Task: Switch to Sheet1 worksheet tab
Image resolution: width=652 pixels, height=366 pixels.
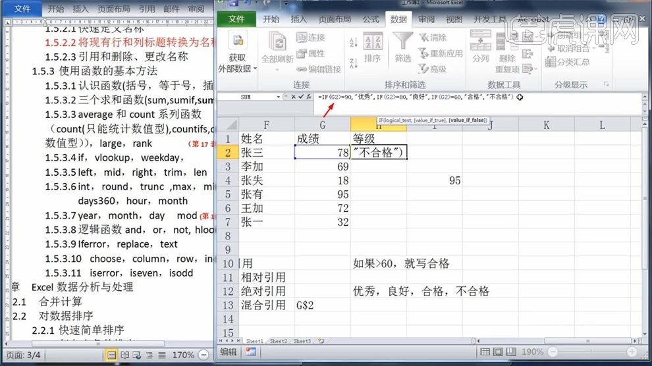Action: point(254,341)
